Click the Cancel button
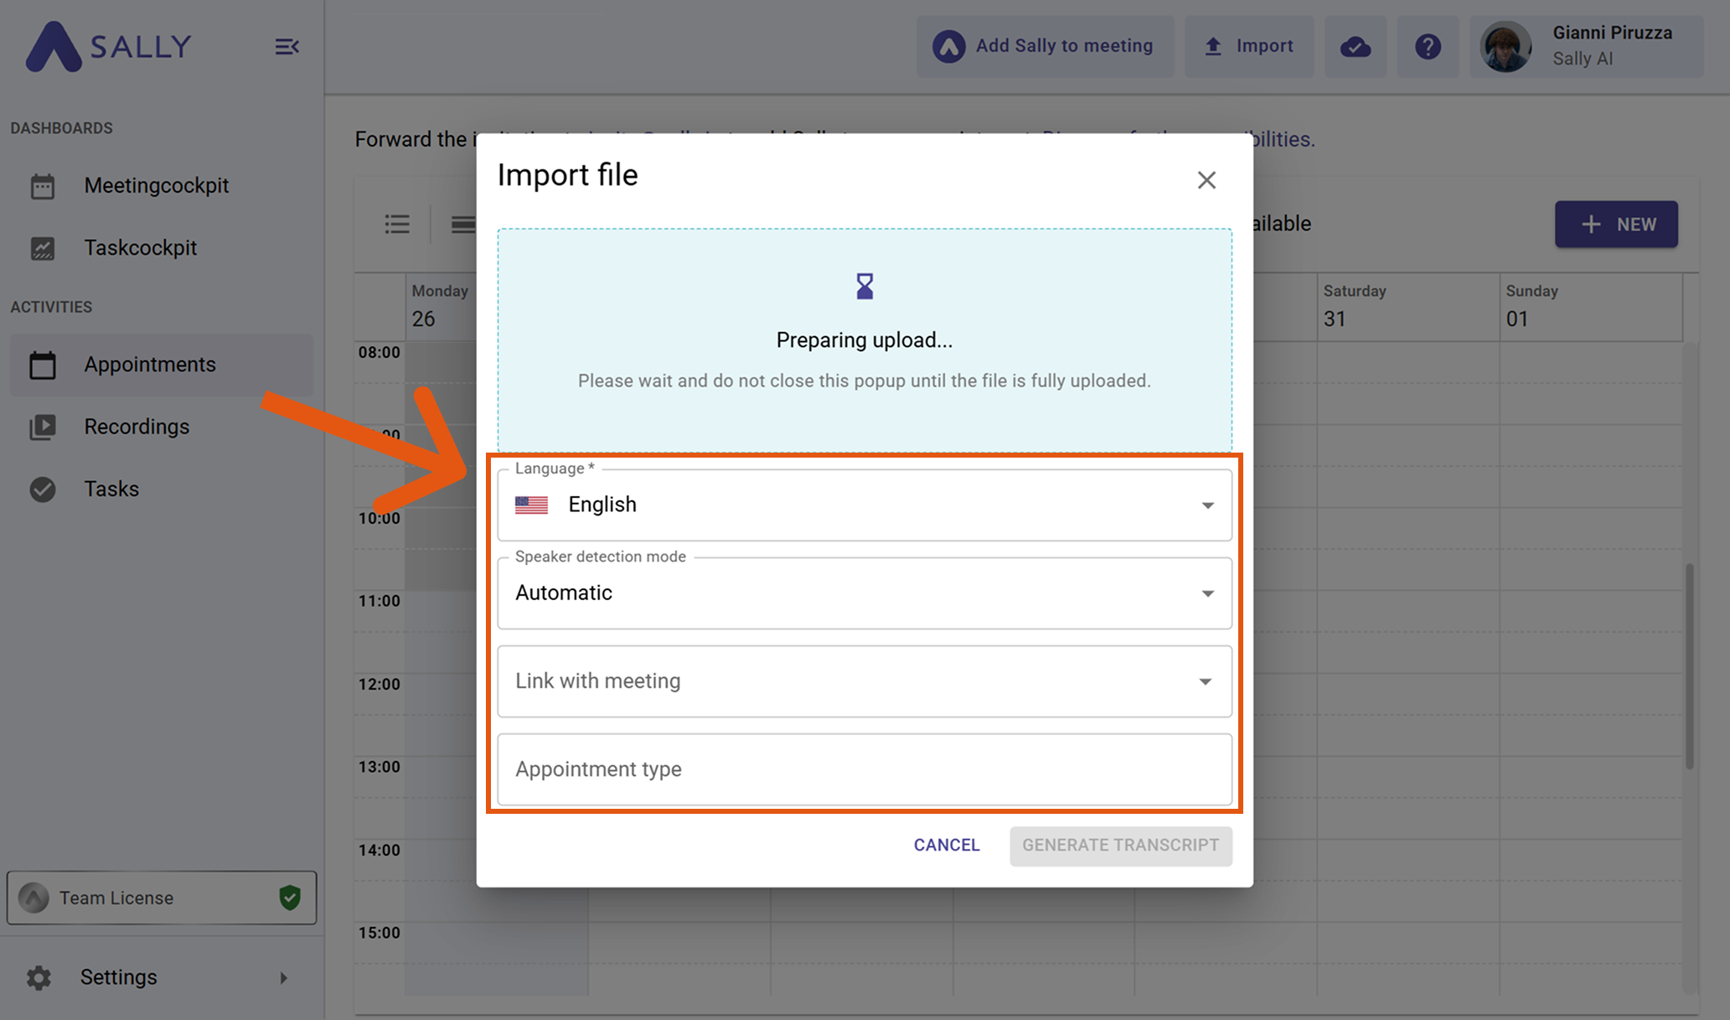The height and width of the screenshot is (1020, 1730). (947, 845)
